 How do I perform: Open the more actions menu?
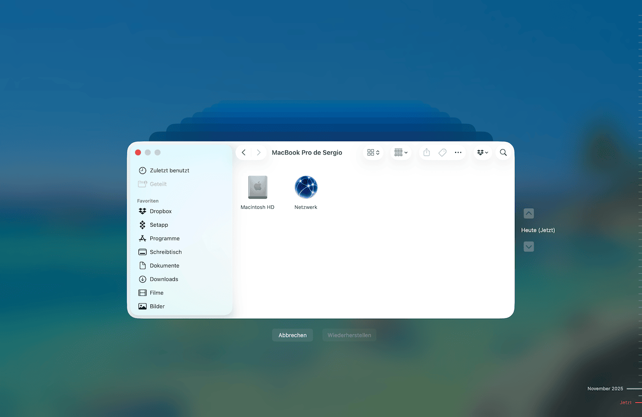tap(458, 152)
